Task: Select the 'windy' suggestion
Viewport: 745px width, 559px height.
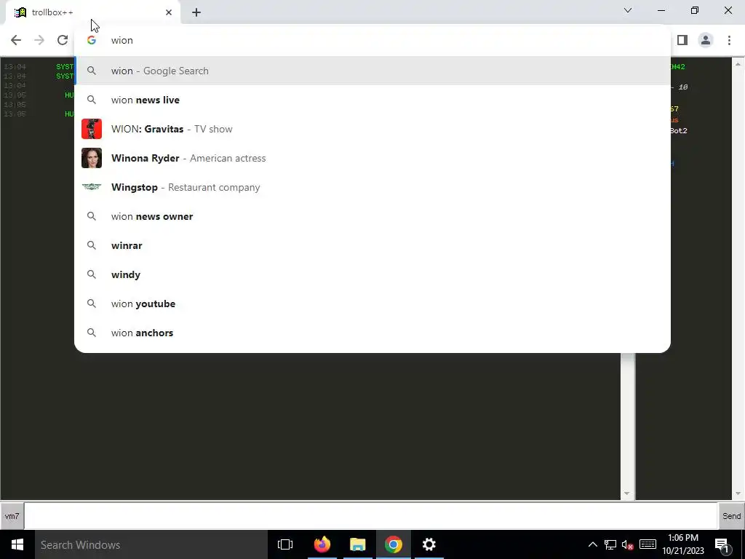Action: coord(372,274)
